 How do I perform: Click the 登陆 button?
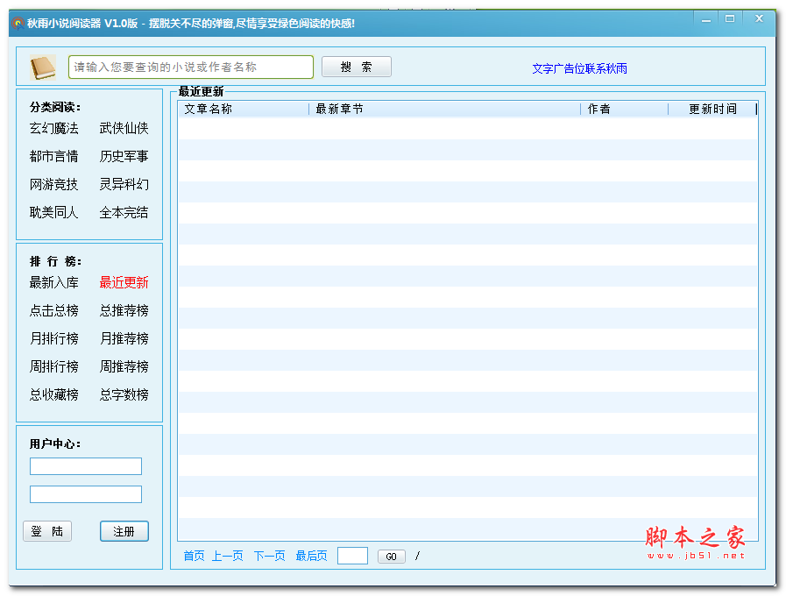(46, 530)
